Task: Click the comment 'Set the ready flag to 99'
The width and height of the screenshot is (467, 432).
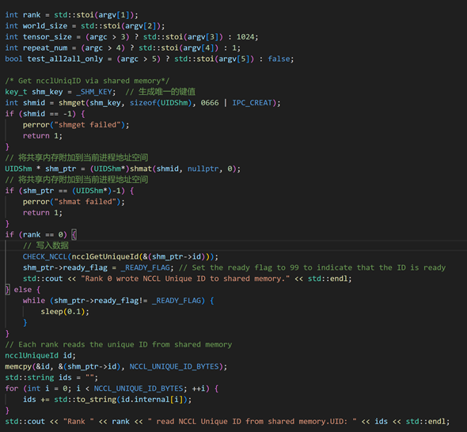Action: 245,267
